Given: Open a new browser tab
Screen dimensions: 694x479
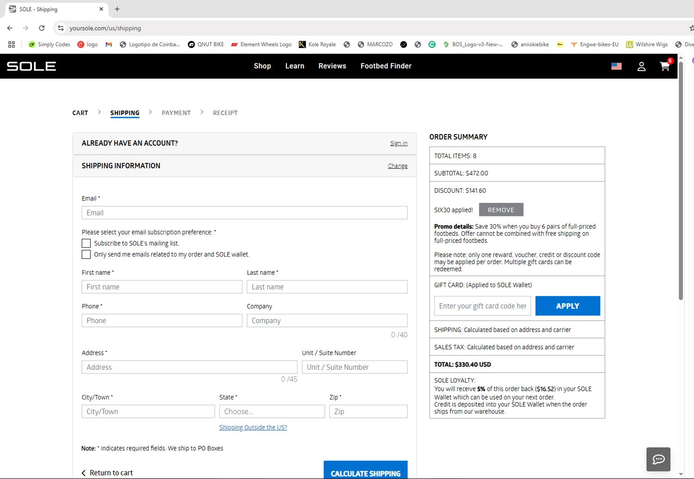Looking at the screenshot, I should coord(117,9).
